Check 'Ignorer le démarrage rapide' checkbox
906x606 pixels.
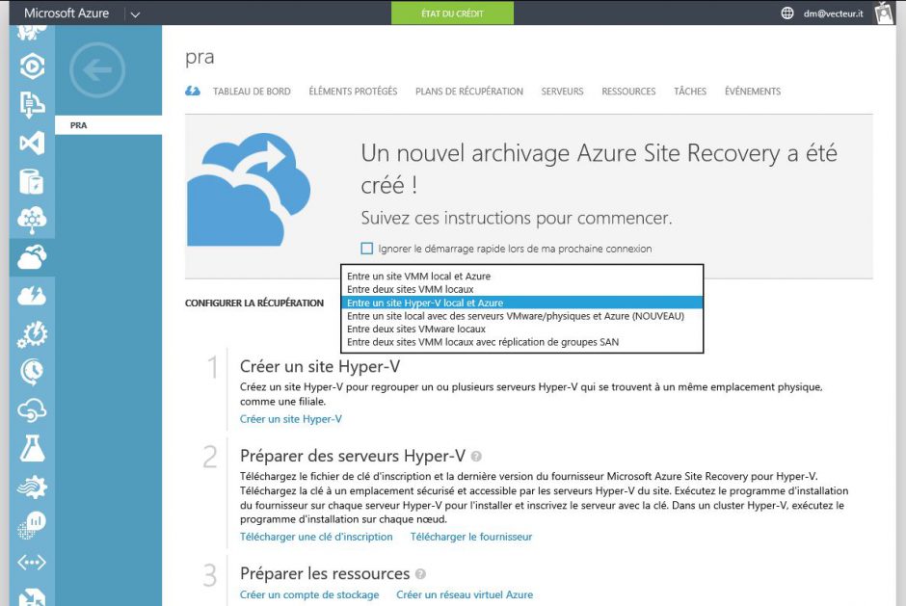pyautogui.click(x=367, y=249)
